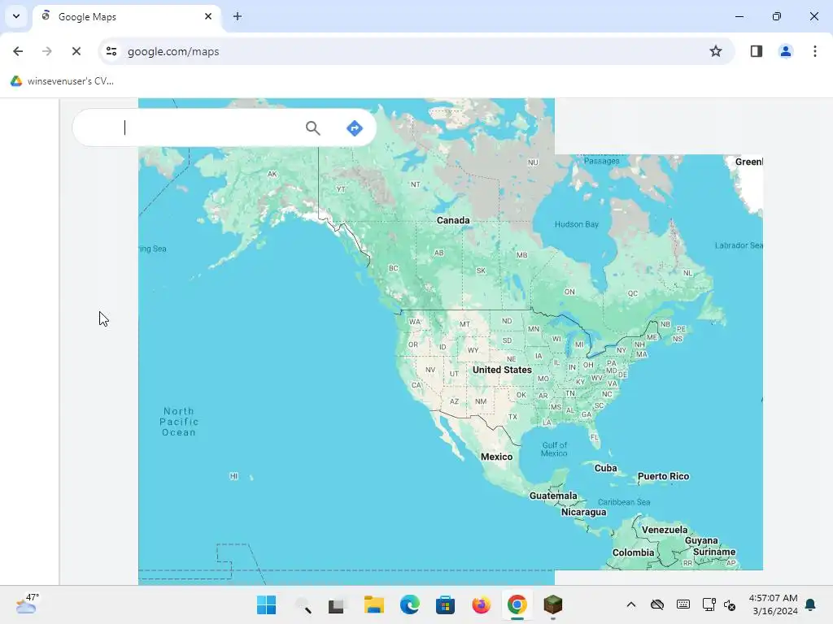Screen dimensions: 833x624
Task: Click the Mexico label on the map
Action: click(497, 457)
